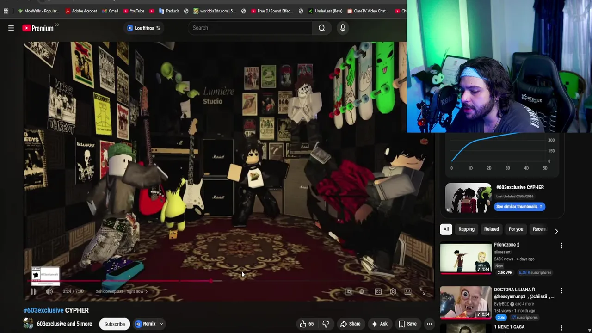Click the #603exclusive hashtag in title
The image size is (592, 333).
click(x=43, y=310)
